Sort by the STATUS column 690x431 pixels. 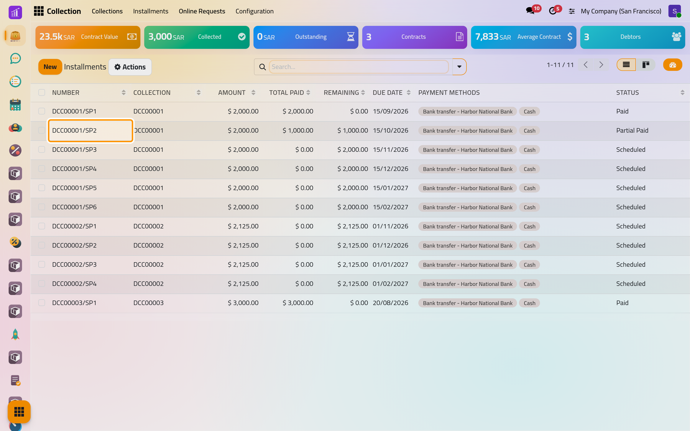tap(650, 93)
